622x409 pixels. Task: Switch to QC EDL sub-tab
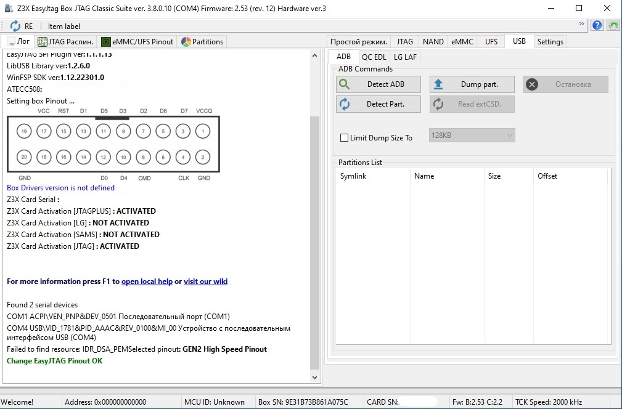(374, 57)
